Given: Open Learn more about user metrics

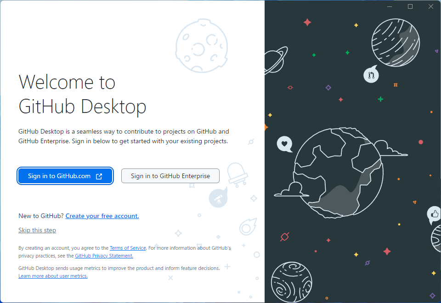Looking at the screenshot, I should tap(53, 276).
